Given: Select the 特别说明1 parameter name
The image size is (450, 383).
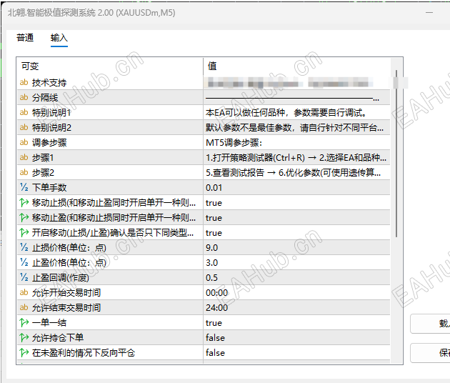Looking at the screenshot, I should click(51, 113).
